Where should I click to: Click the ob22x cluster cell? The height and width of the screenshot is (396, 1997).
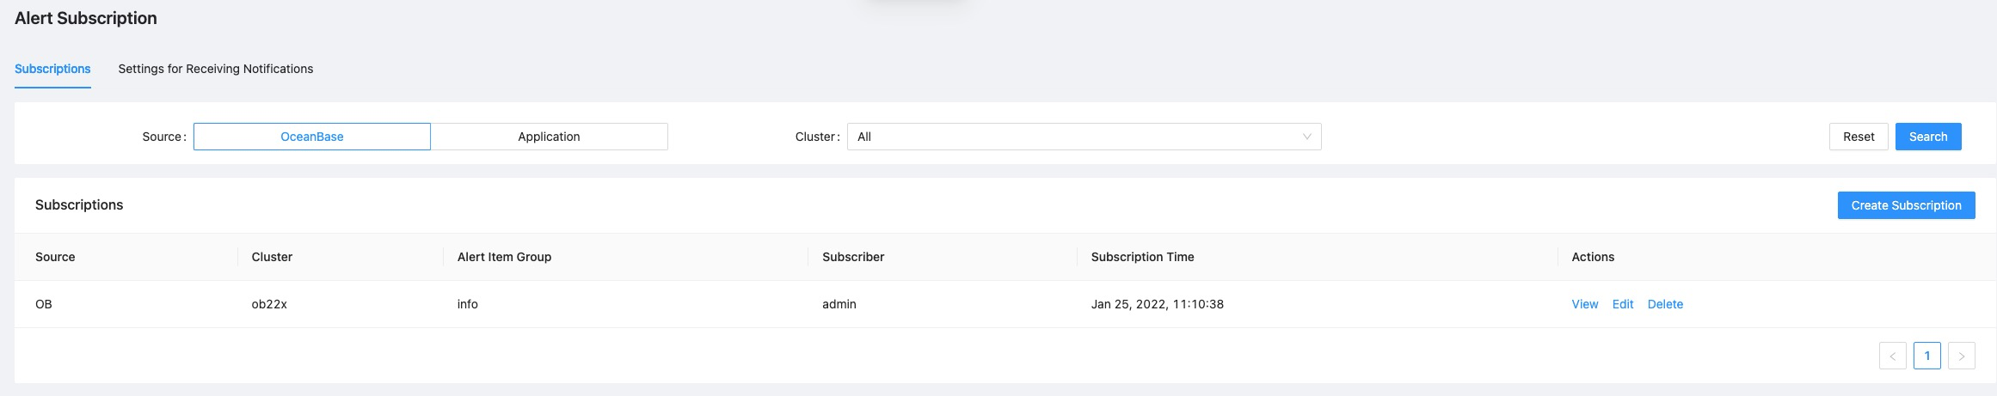(269, 304)
